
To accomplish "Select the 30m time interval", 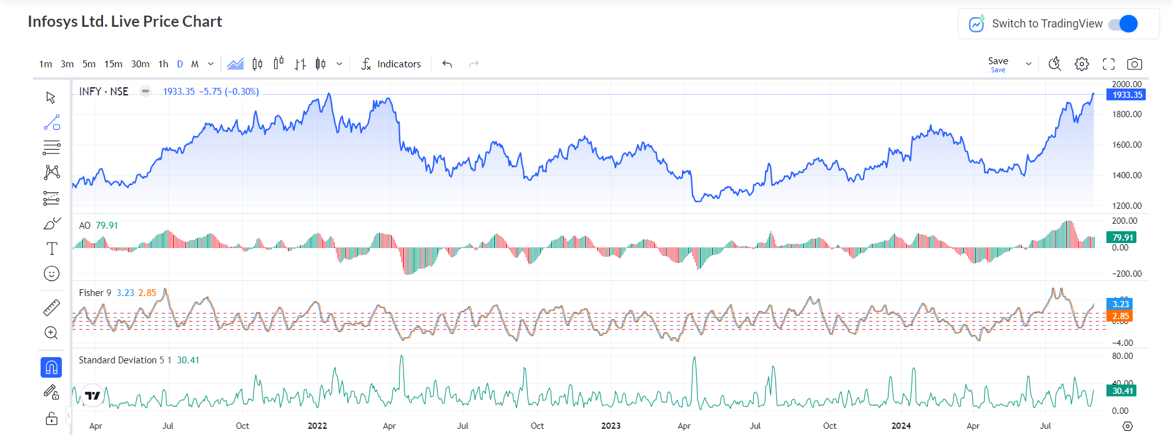I will point(140,64).
